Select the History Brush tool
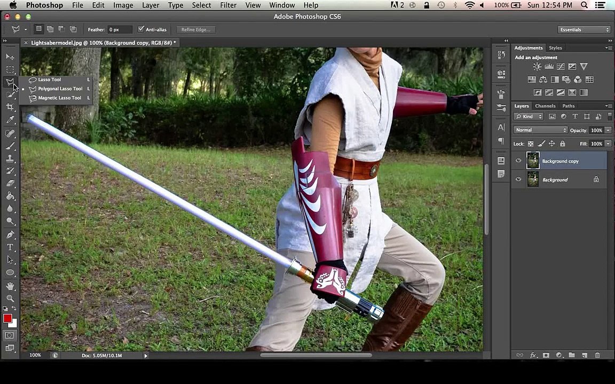The height and width of the screenshot is (384, 615). coord(10,171)
